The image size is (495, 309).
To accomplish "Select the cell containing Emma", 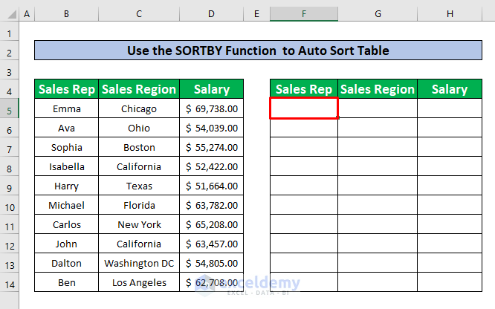I will [66, 109].
